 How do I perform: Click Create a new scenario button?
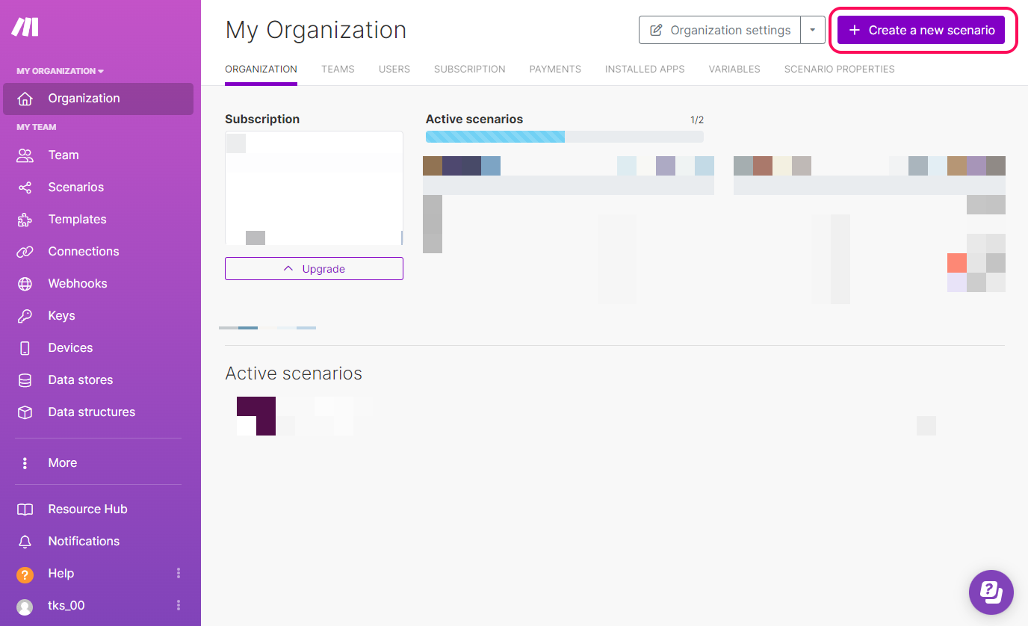tap(921, 30)
